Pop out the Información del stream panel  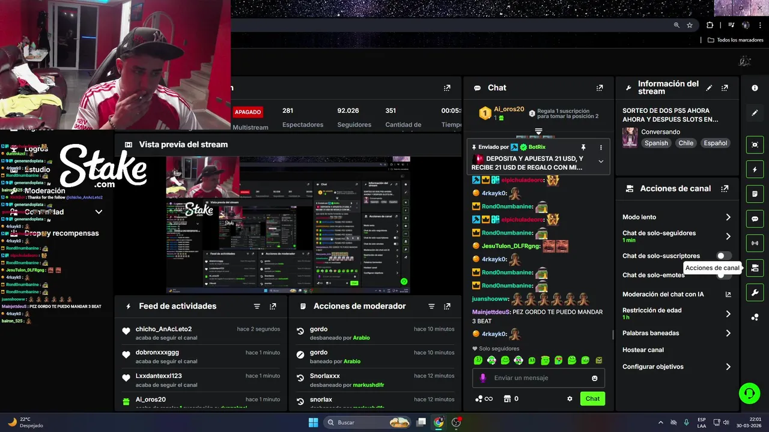click(725, 88)
